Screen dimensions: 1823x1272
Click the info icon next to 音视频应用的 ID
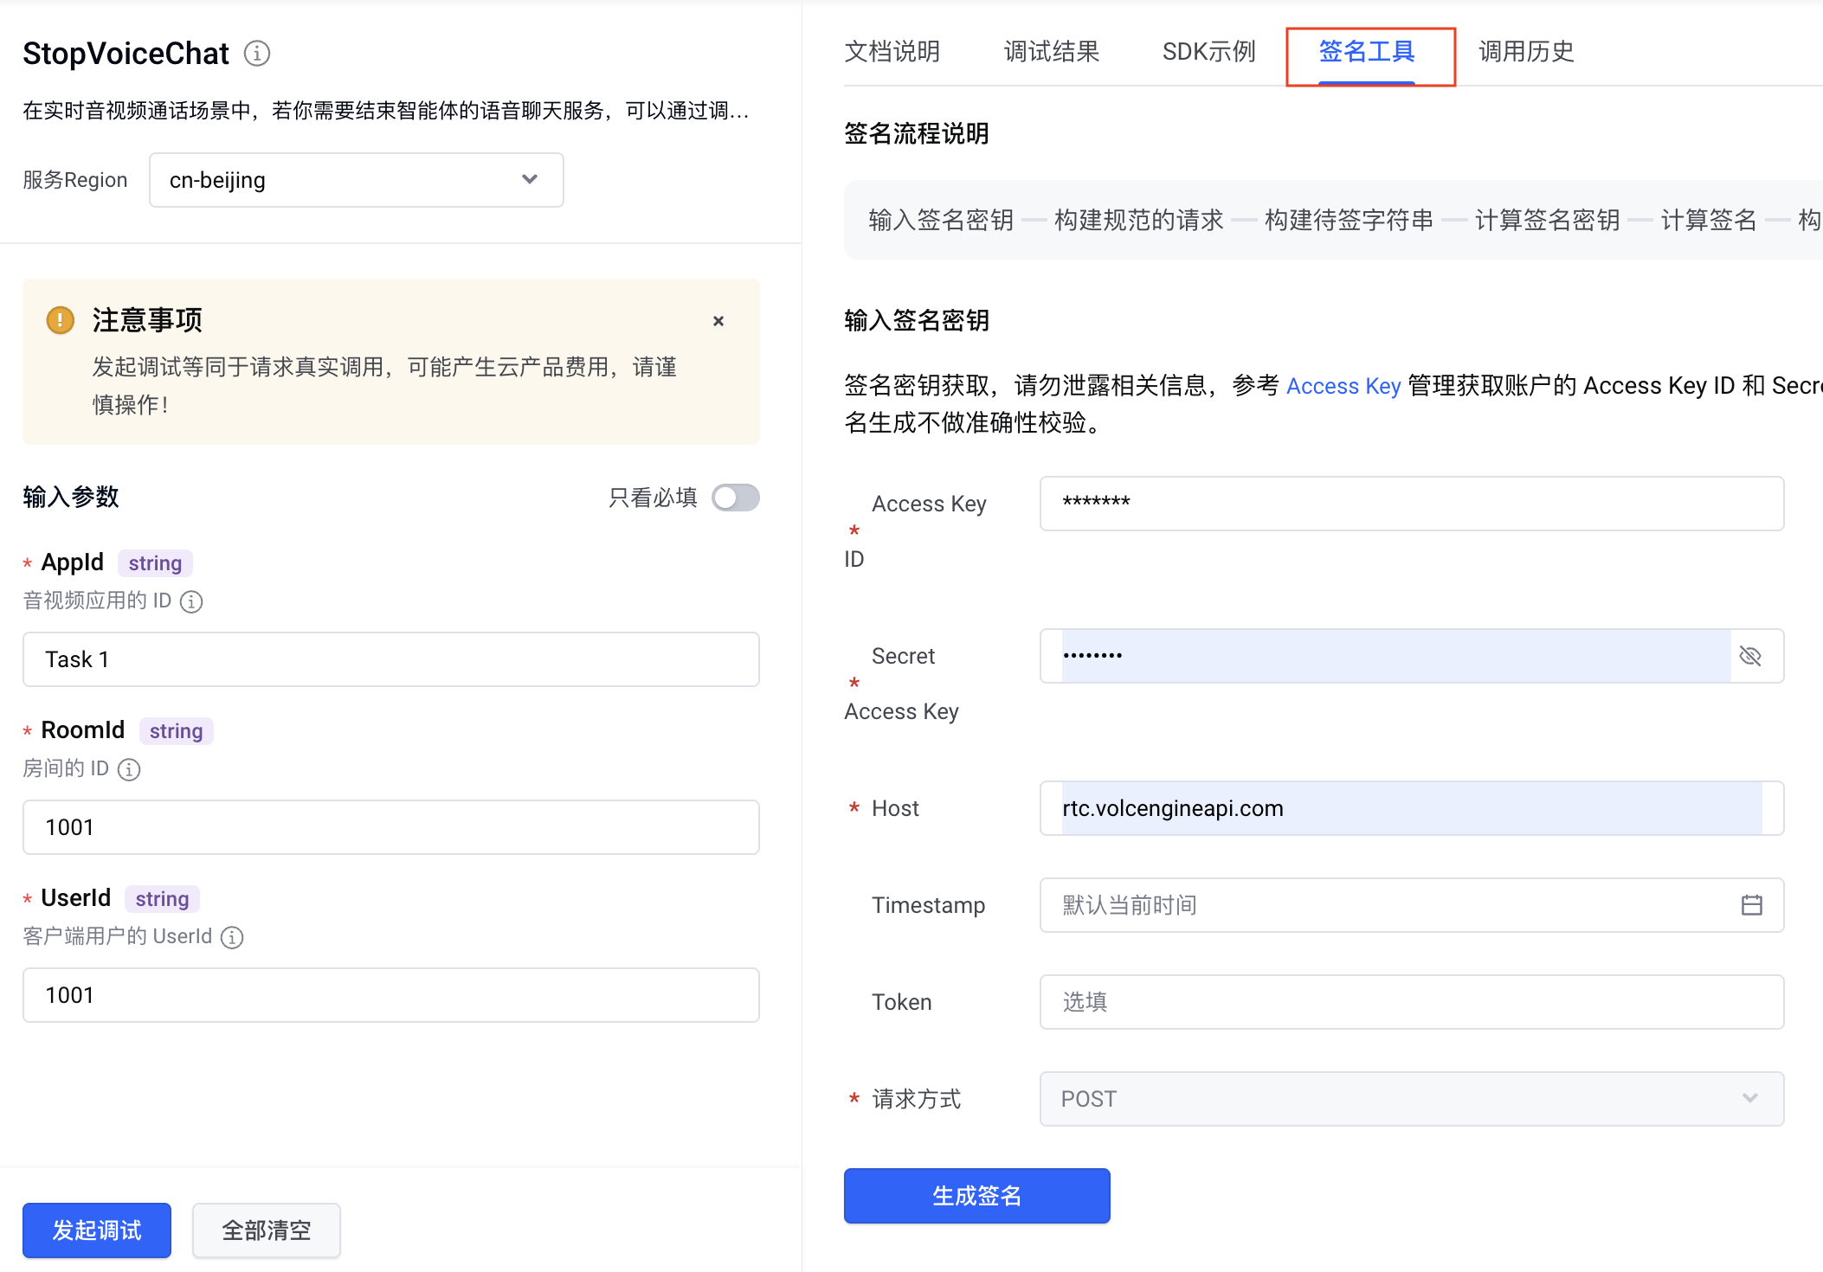pos(191,601)
